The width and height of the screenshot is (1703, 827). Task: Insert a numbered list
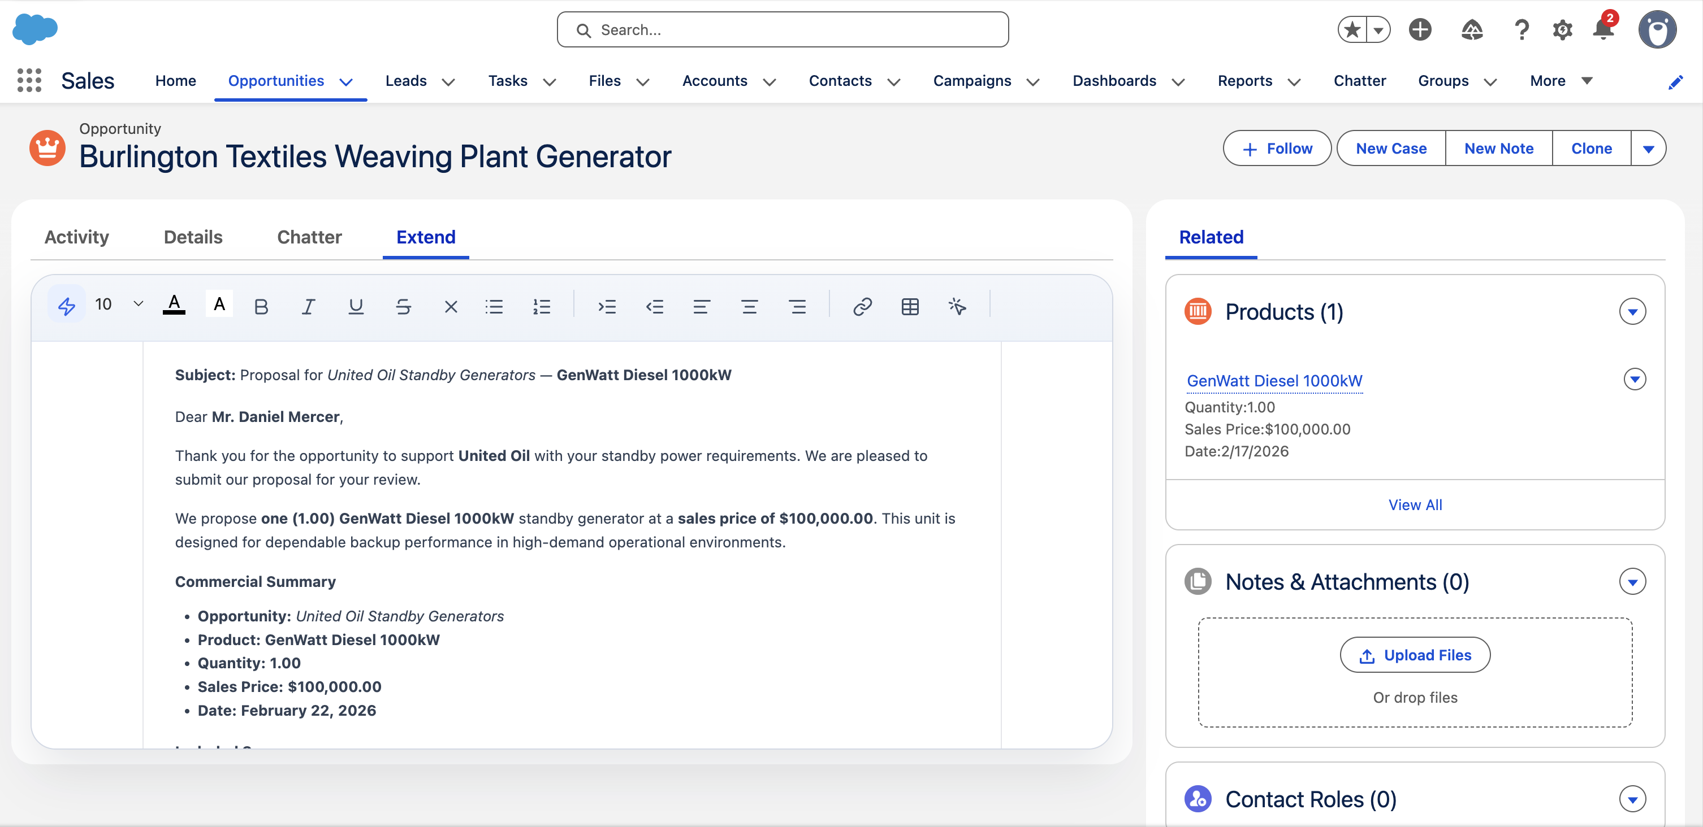[x=542, y=306]
